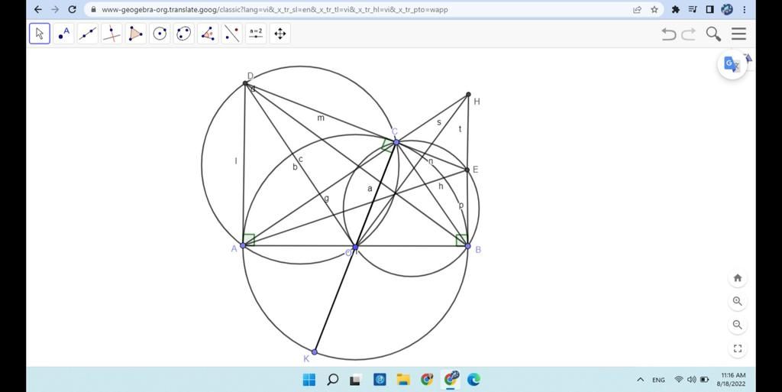Select the Move arrow tool
This screenshot has width=782, height=392.
(x=40, y=34)
